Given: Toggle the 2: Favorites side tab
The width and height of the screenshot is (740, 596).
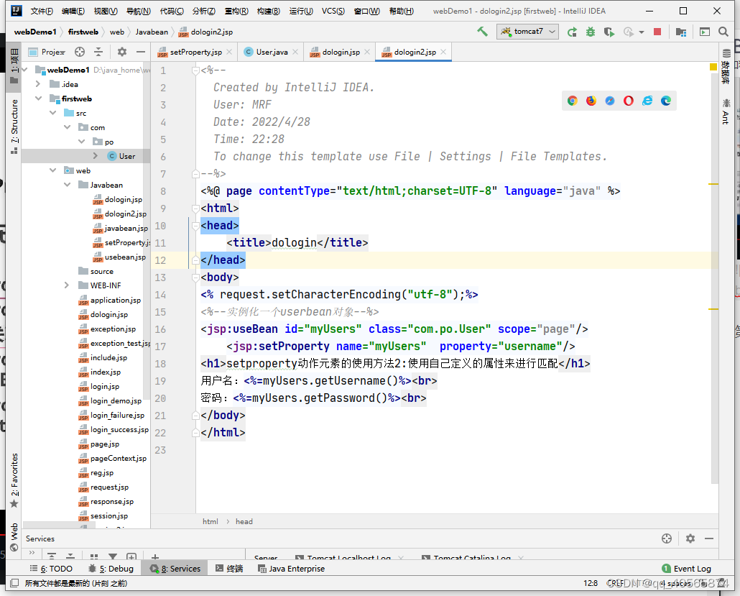Looking at the screenshot, I should tap(14, 480).
